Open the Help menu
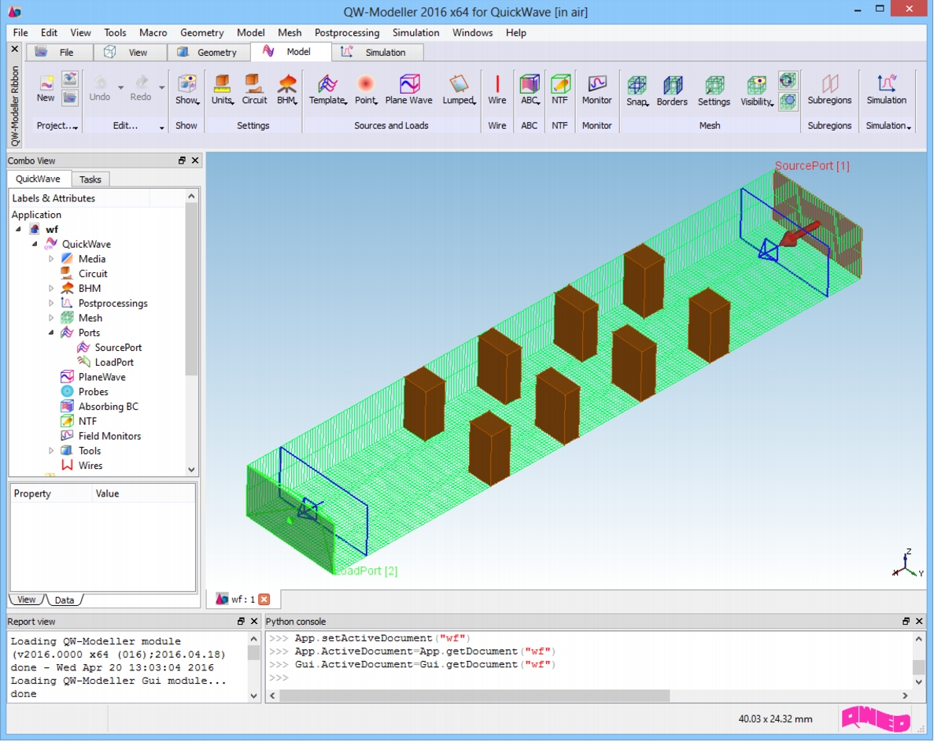Viewport: 934px width, 742px height. [516, 33]
